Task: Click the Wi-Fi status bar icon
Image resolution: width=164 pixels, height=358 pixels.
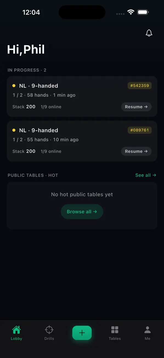Action: (131, 12)
